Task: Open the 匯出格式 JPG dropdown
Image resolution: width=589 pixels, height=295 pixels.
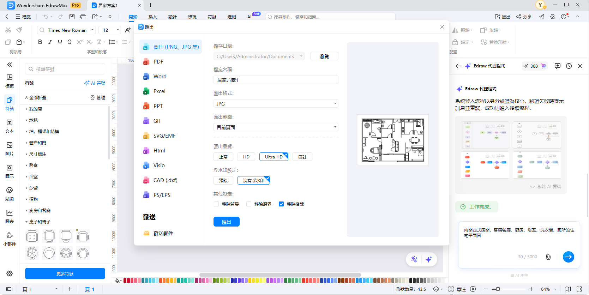Action: click(276, 103)
